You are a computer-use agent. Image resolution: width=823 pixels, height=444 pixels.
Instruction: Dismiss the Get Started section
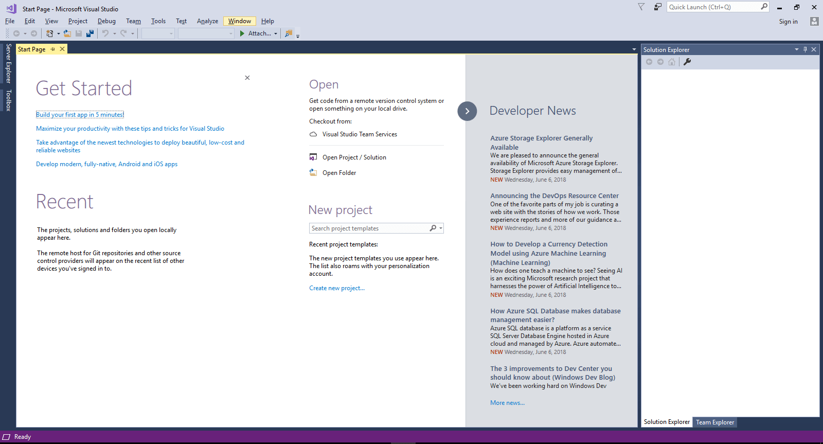pos(247,78)
